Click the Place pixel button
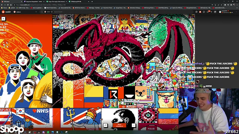 [119, 125]
